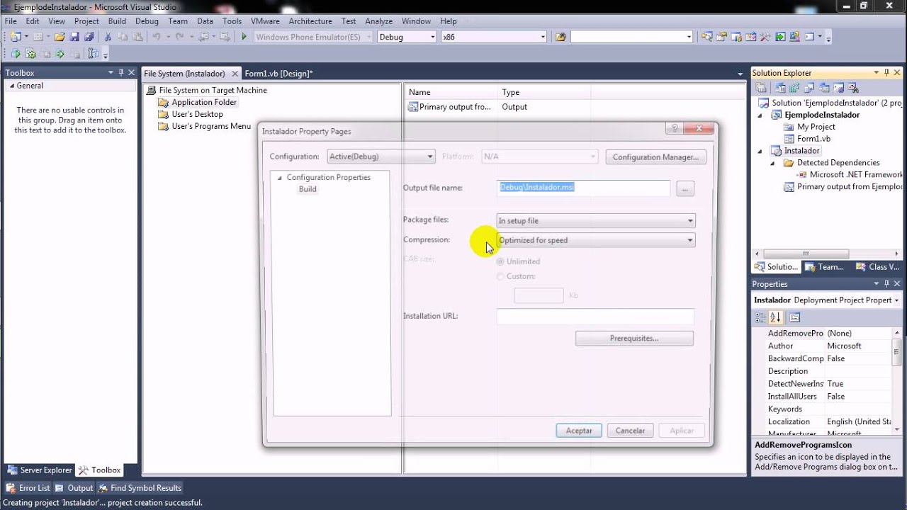This screenshot has height=510, width=907.
Task: Click the Open File folder icon
Action: pyautogui.click(x=60, y=37)
